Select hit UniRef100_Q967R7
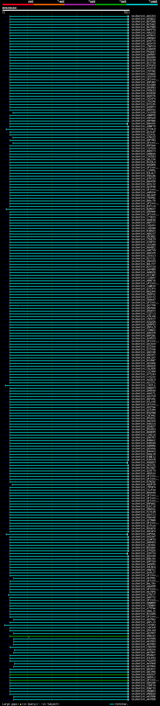This screenshot has width=160, height=706. 143,438
